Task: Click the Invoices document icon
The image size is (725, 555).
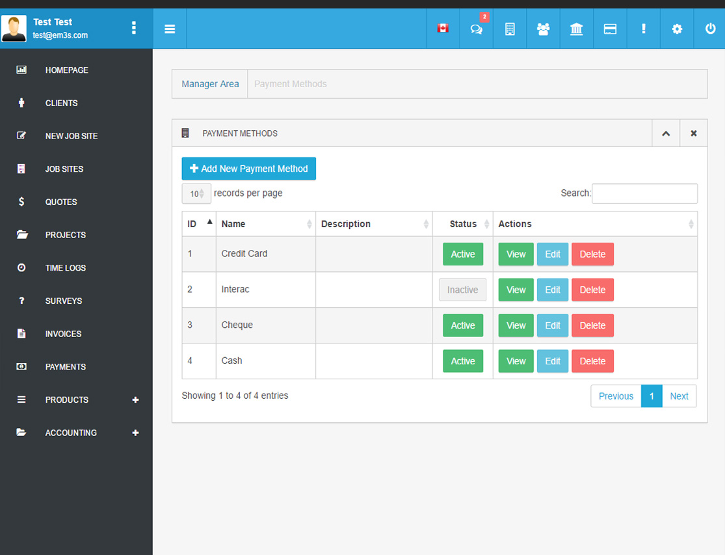Action: coord(21,334)
